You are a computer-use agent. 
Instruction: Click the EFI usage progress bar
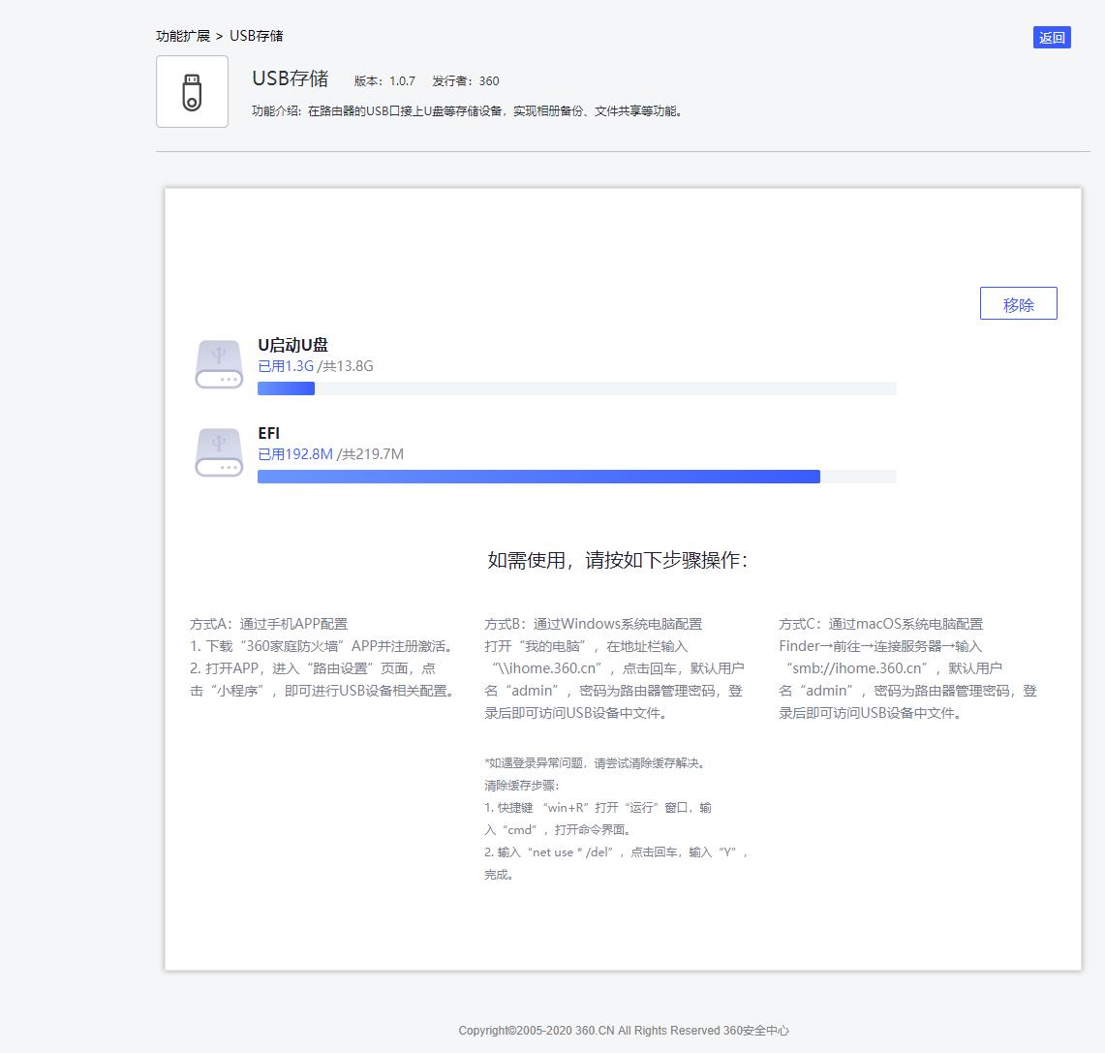[576, 476]
